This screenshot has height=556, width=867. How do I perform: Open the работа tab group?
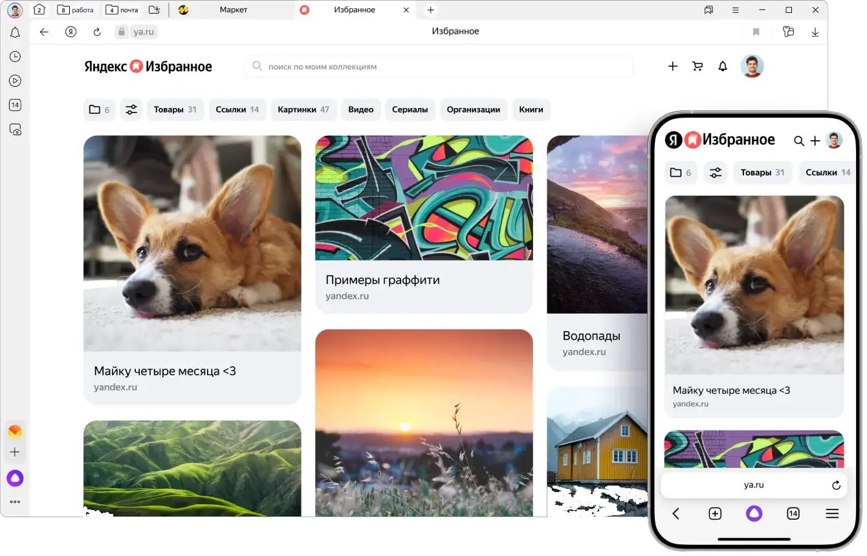coord(76,10)
